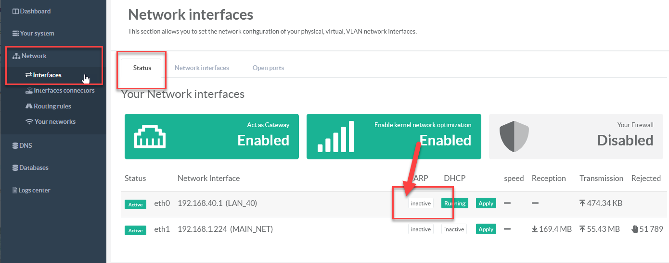Click the firewall shield icon

(x=515, y=137)
